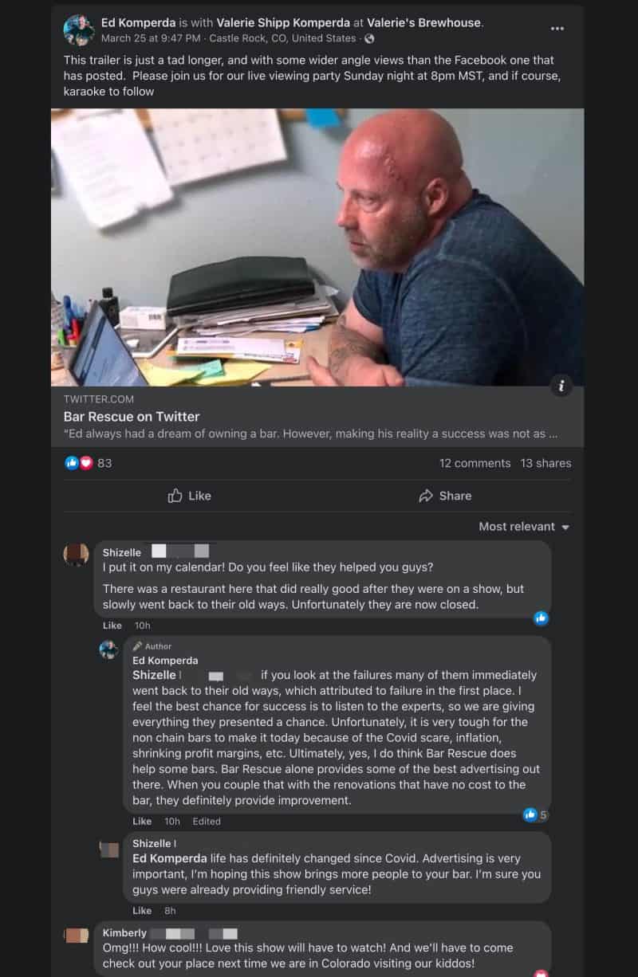Viewport: 638px width, 977px height.
Task: Share the post using Share button
Action: click(x=445, y=496)
